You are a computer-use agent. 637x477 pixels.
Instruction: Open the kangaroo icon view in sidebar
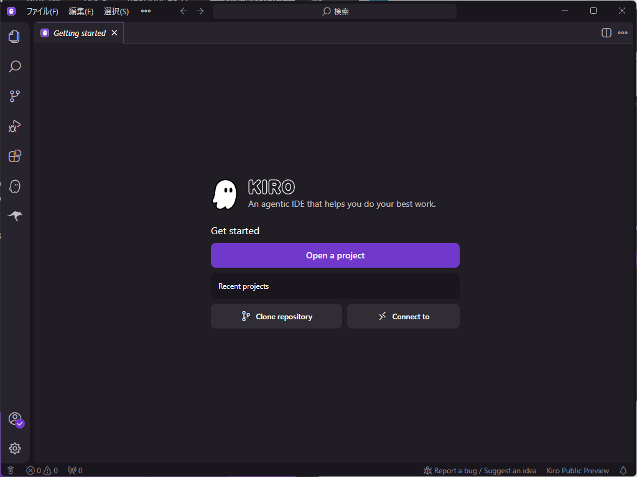[15, 216]
